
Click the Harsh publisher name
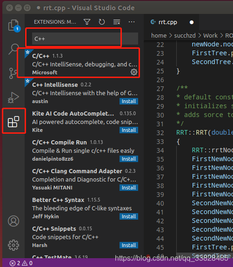tap(40, 245)
